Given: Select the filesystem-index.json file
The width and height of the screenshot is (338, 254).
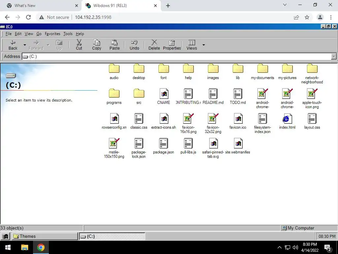Looking at the screenshot, I should pyautogui.click(x=262, y=124).
